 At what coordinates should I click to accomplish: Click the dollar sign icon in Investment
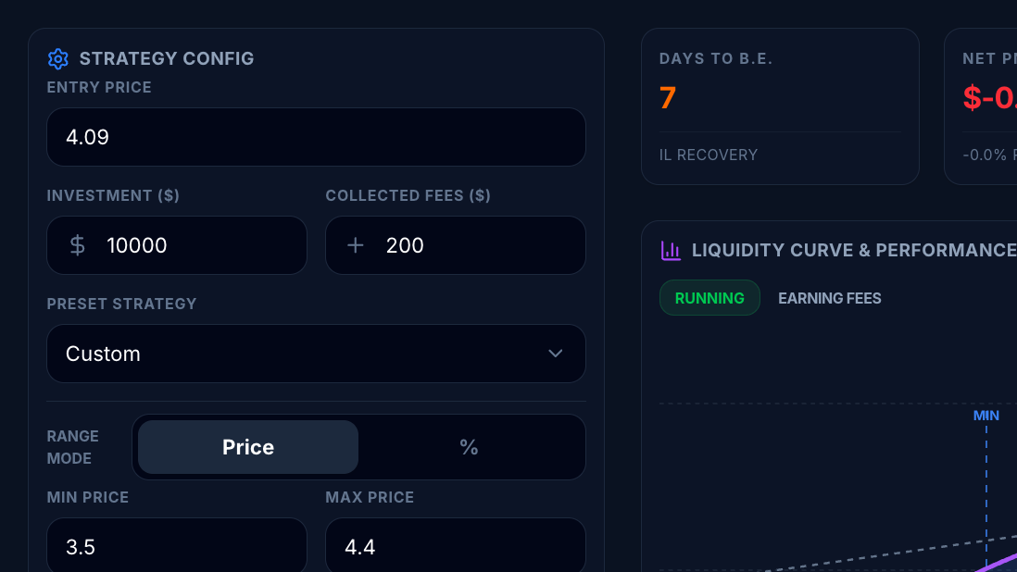[x=78, y=245]
